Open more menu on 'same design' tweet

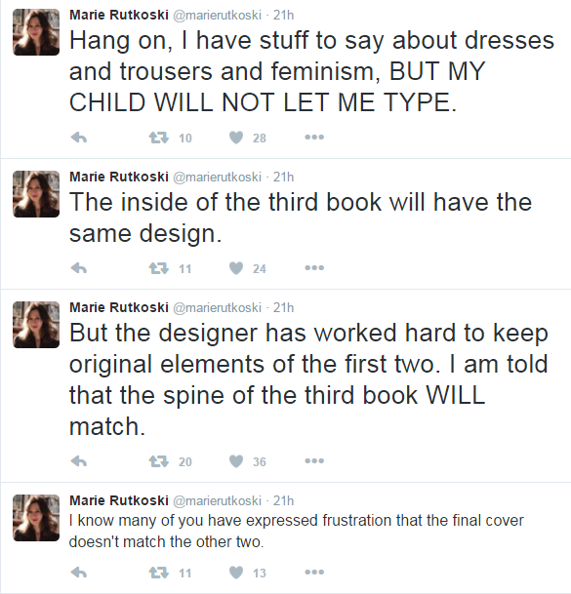click(314, 268)
